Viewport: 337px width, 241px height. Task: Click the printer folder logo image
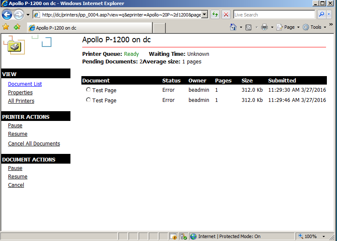14,46
